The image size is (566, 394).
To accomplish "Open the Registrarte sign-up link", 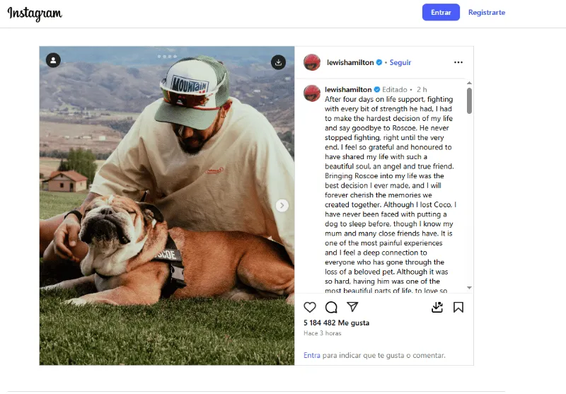I will click(487, 13).
